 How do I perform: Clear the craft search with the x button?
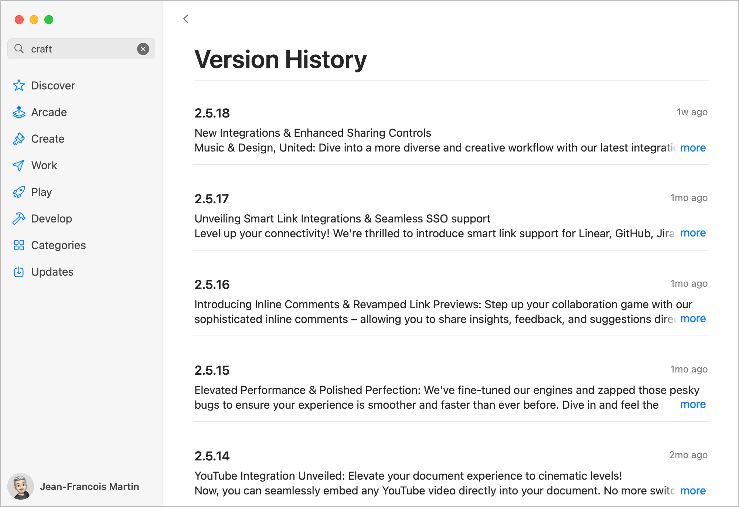tap(143, 49)
